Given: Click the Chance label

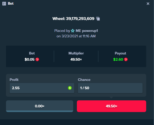Looking at the screenshot, I should [x=84, y=80].
